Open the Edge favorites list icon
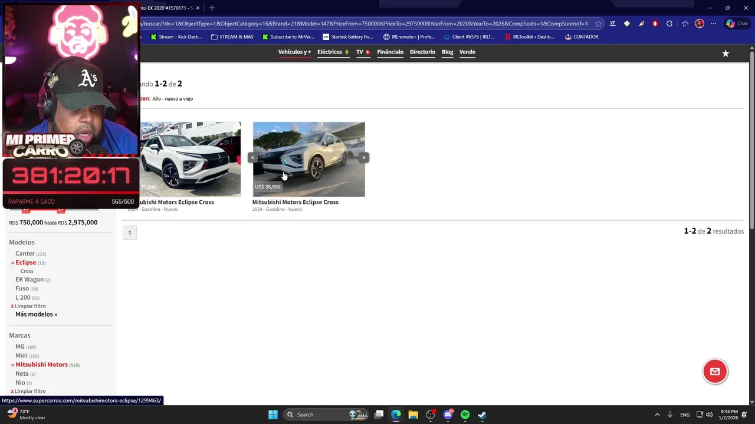755x424 pixels. [685, 24]
